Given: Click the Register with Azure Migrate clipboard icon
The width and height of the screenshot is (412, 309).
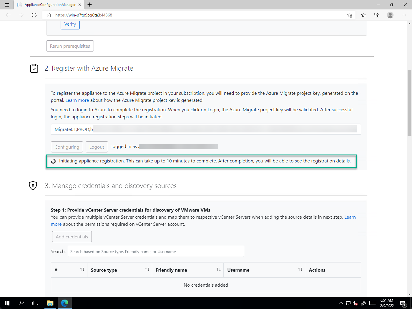Looking at the screenshot, I should [x=34, y=68].
